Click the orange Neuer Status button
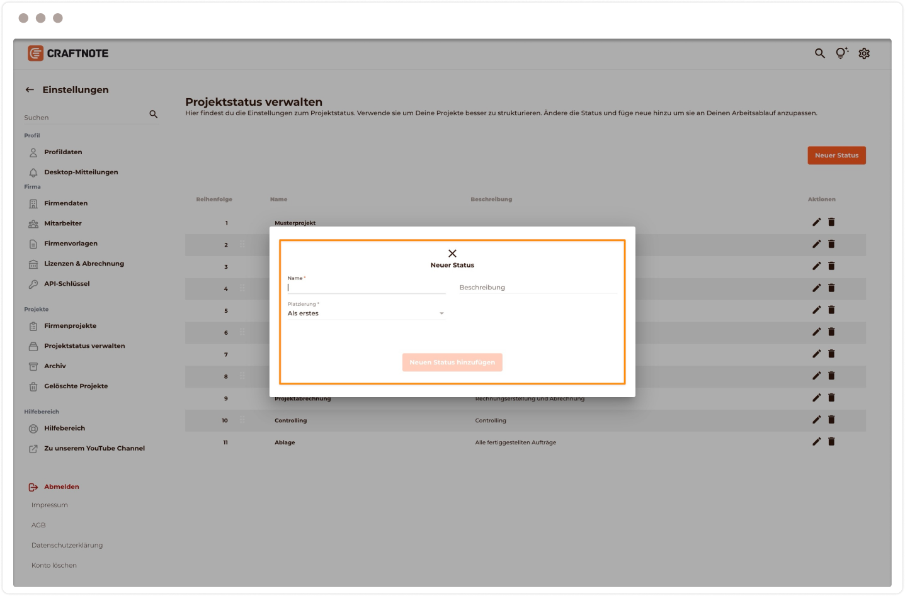905x596 pixels. point(836,155)
